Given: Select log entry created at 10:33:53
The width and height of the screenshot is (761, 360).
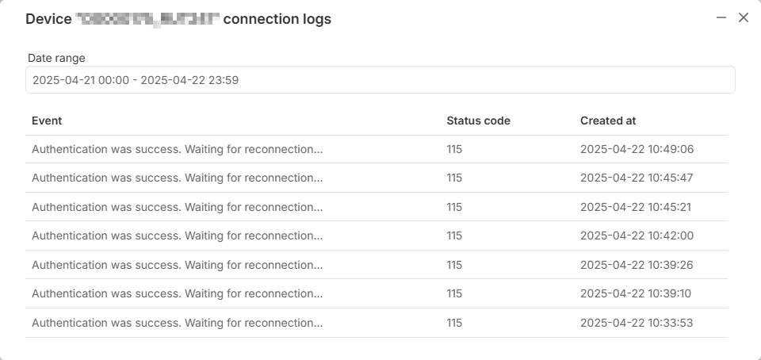Looking at the screenshot, I should click(376, 323).
